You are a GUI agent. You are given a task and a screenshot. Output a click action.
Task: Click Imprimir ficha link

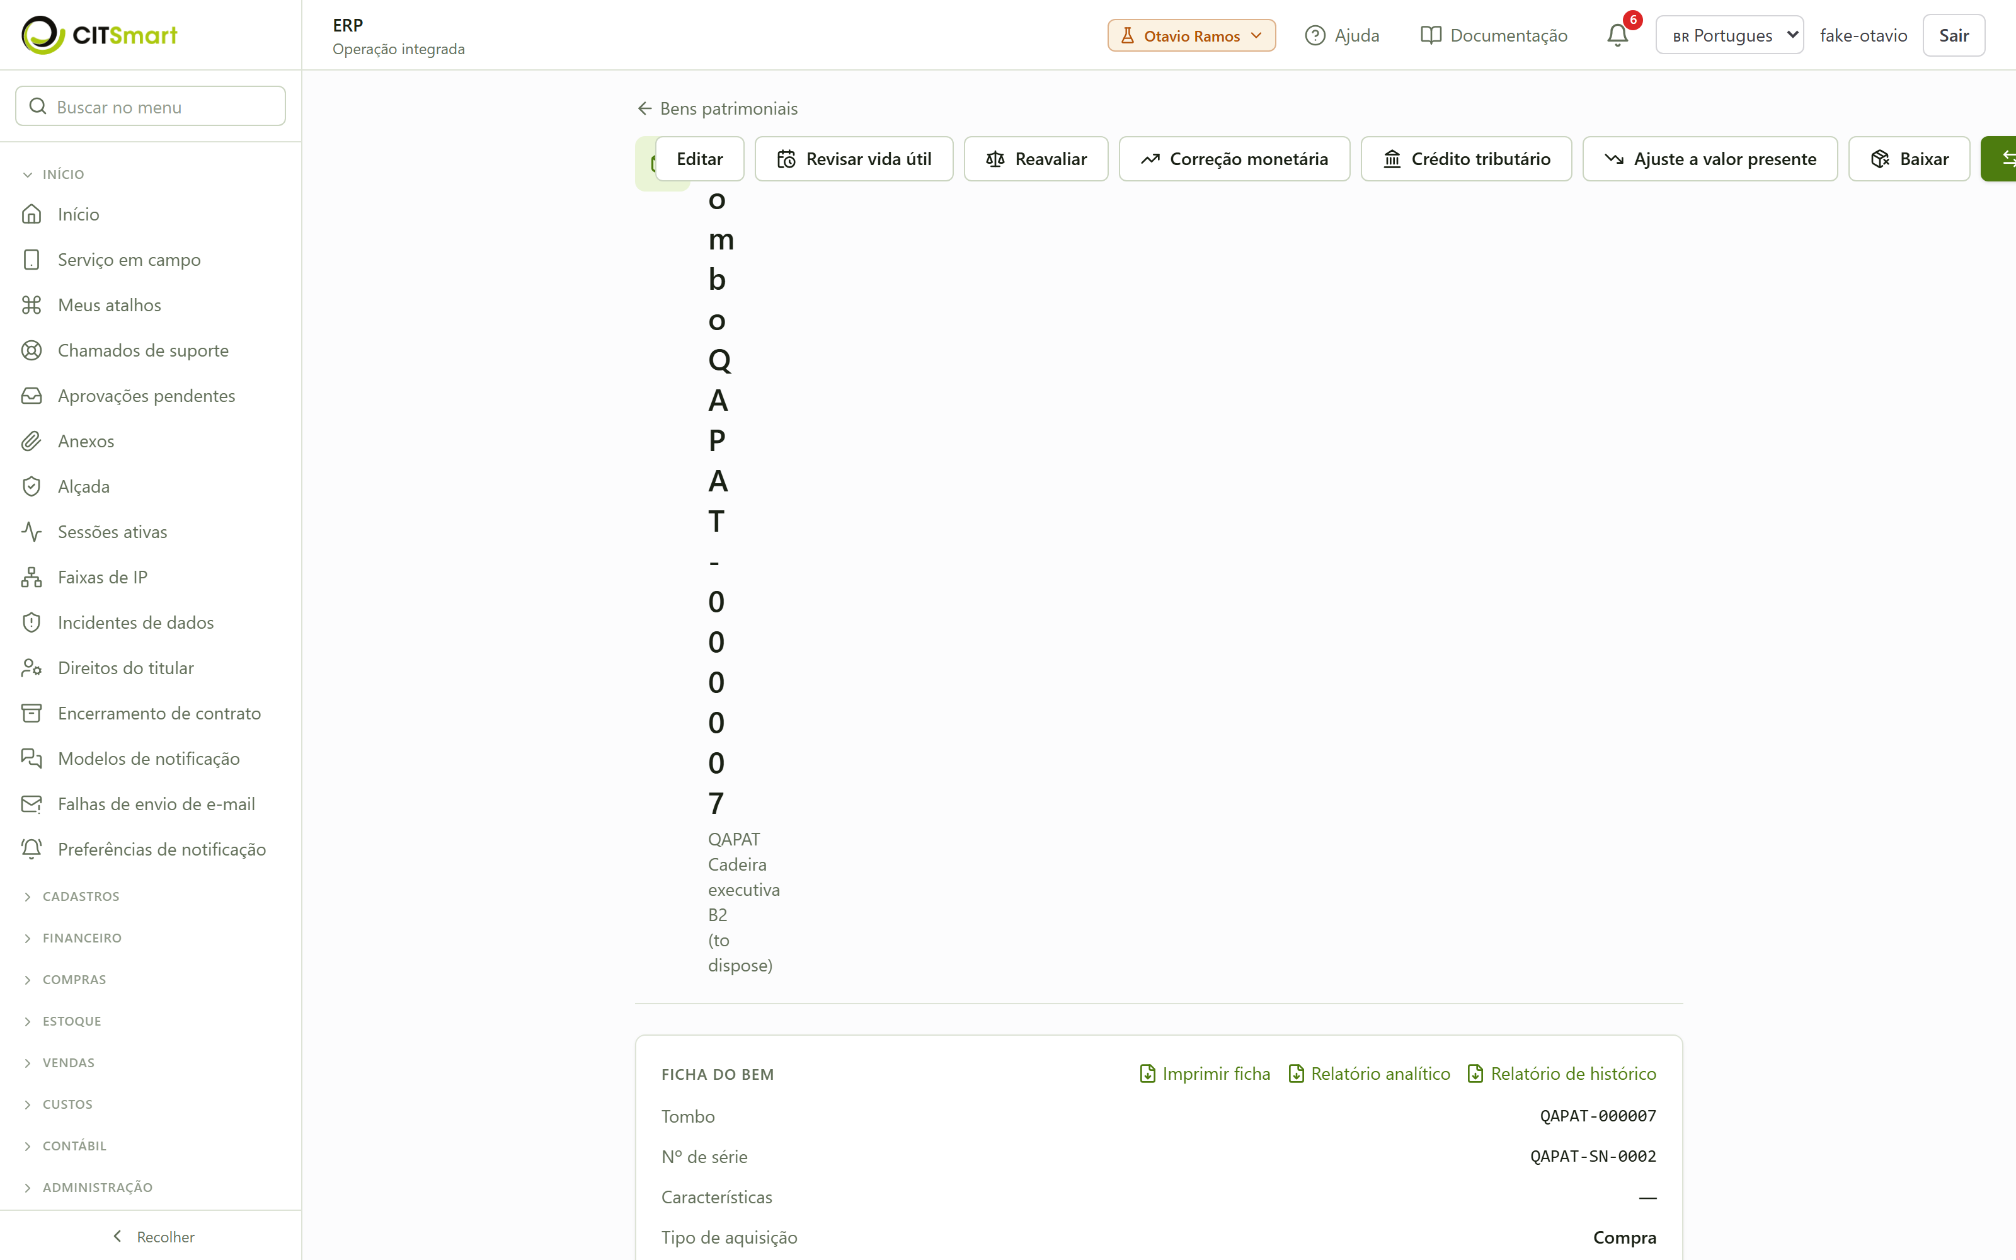click(1205, 1074)
